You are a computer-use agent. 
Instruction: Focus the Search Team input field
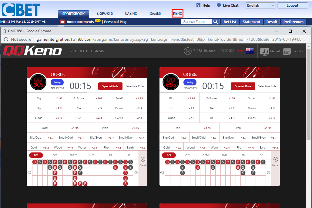pyautogui.click(x=196, y=22)
